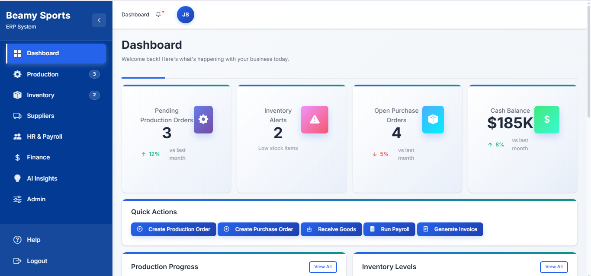The image size is (591, 276).
Task: Log out via the Logout link
Action: tap(56, 261)
